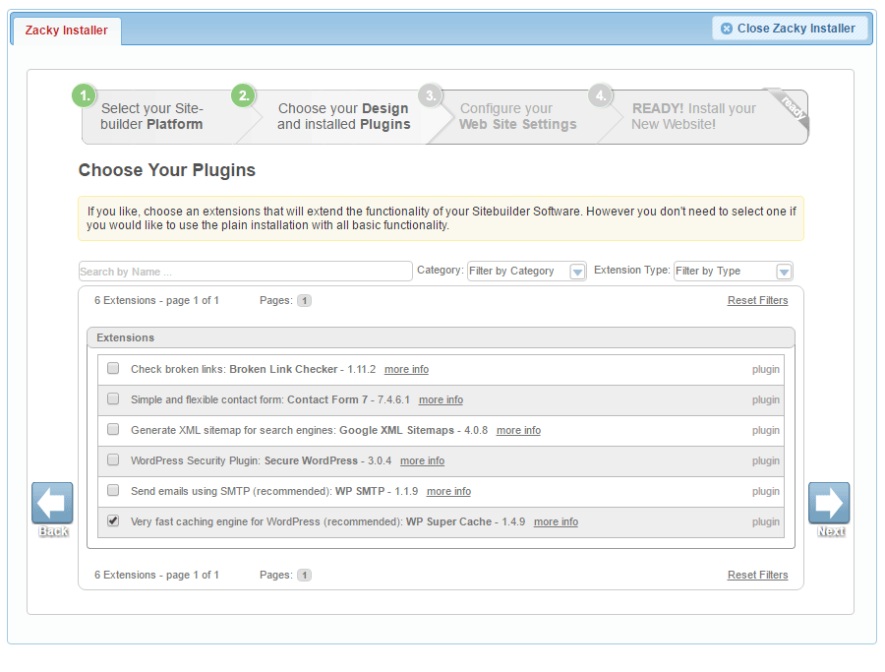This screenshot has width=885, height=672.
Task: Open the Filter by Category dropdown
Action: (526, 272)
